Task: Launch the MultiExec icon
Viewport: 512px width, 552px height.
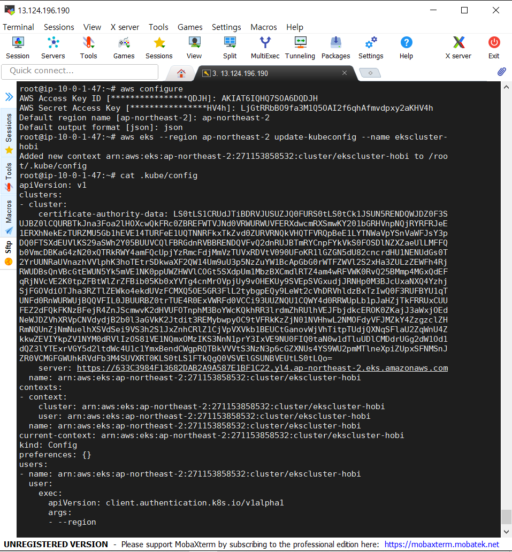Action: 265,48
